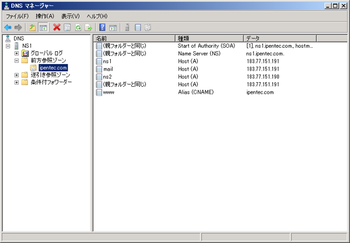The height and width of the screenshot is (243, 350).
Task: Select 条件付フォワーダー in tree
Action: (x=51, y=82)
